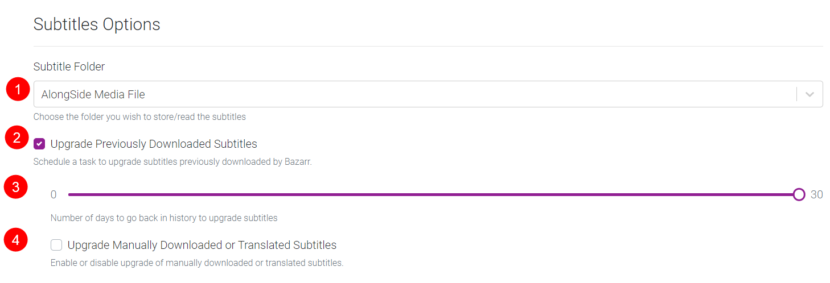Click the Subtitles Options heading

pos(97,24)
